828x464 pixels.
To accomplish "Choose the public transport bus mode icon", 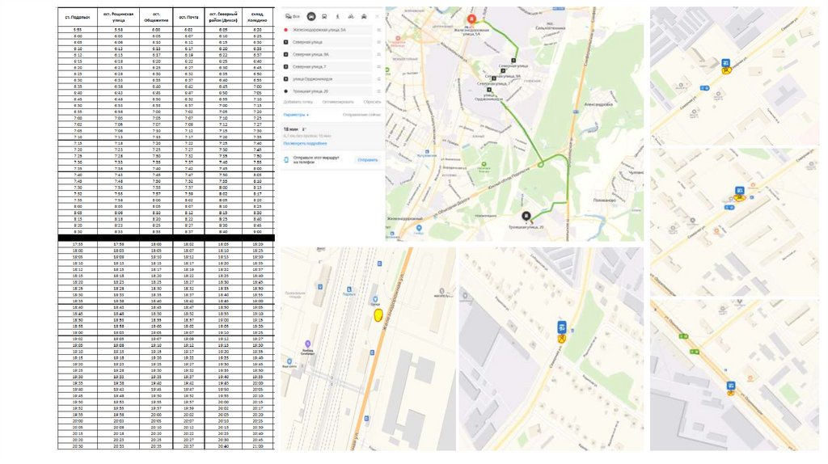I will (x=325, y=16).
